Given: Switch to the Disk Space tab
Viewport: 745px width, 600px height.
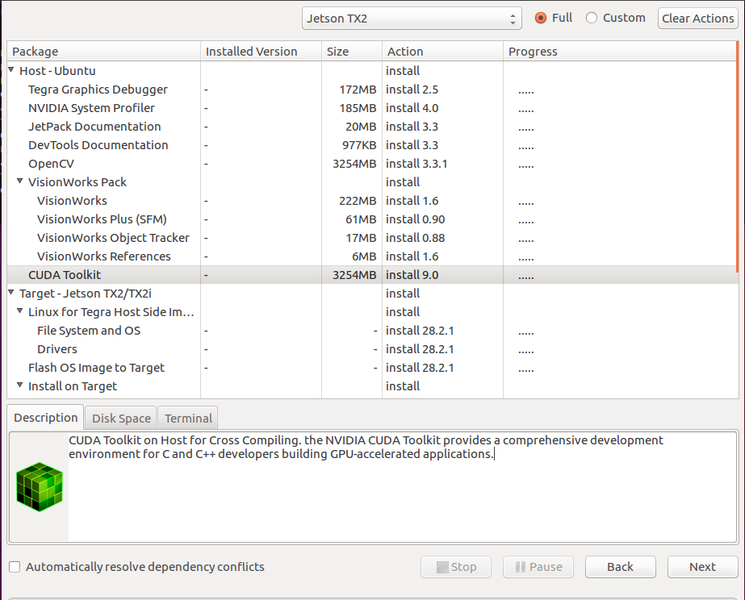Looking at the screenshot, I should click(121, 419).
